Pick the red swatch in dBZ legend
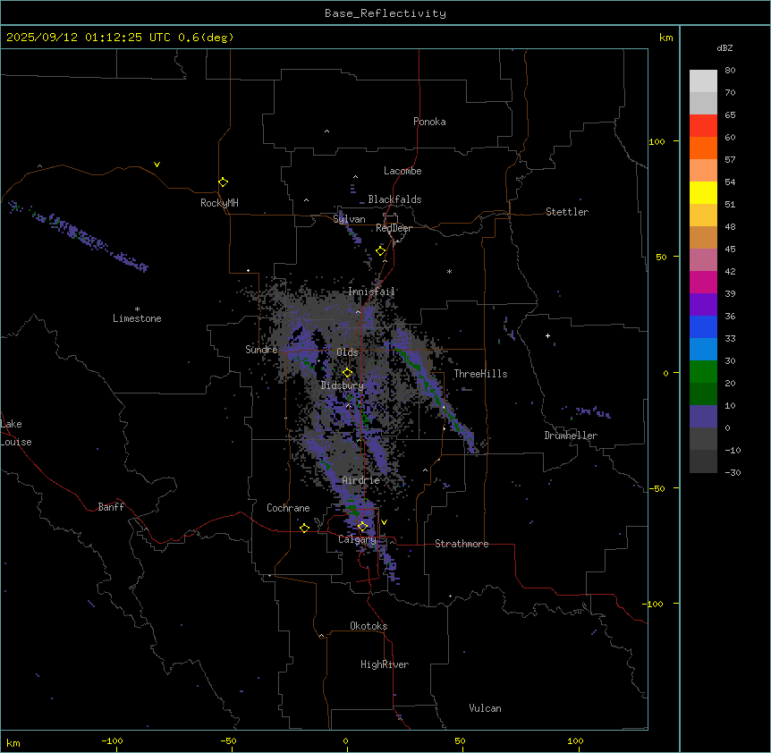The height and width of the screenshot is (753, 771). point(703,126)
